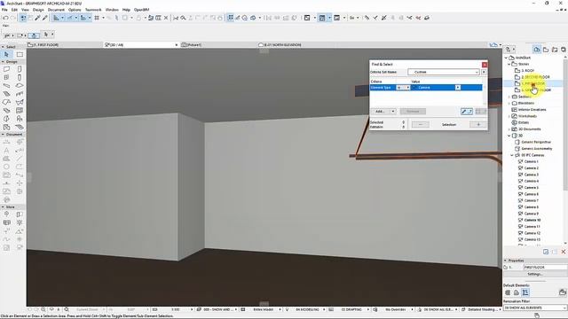The width and height of the screenshot is (568, 319).
Task: Select the Zone tool
Action: point(6,128)
